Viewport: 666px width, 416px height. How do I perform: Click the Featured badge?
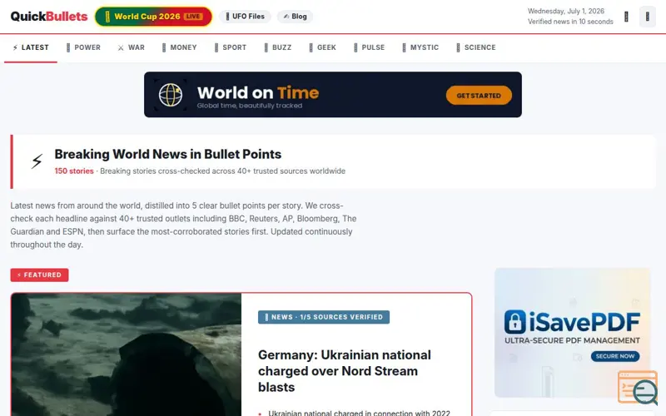tap(39, 275)
